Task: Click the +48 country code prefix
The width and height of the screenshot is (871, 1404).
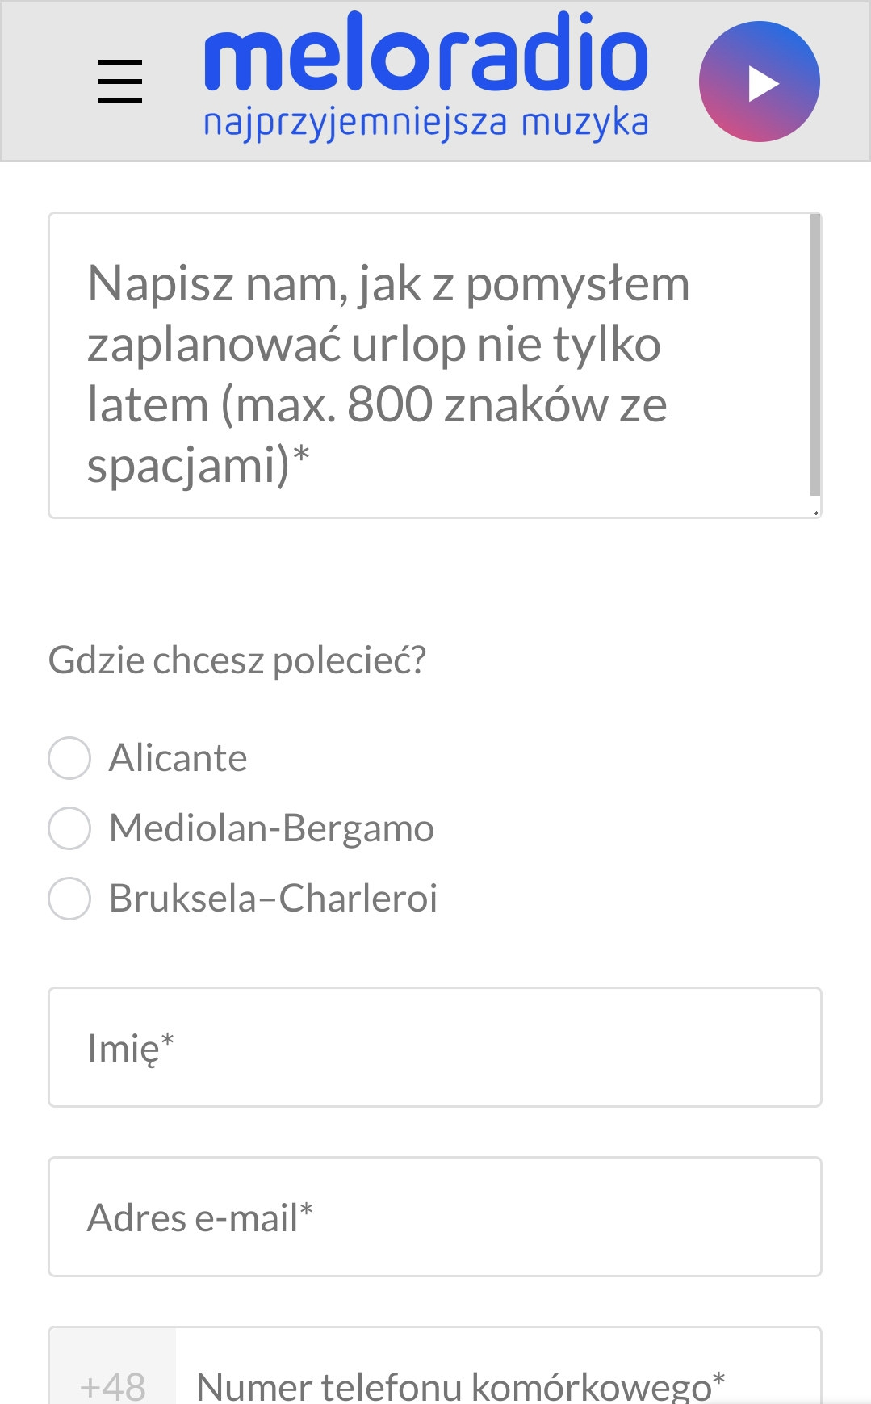Action: [112, 1385]
